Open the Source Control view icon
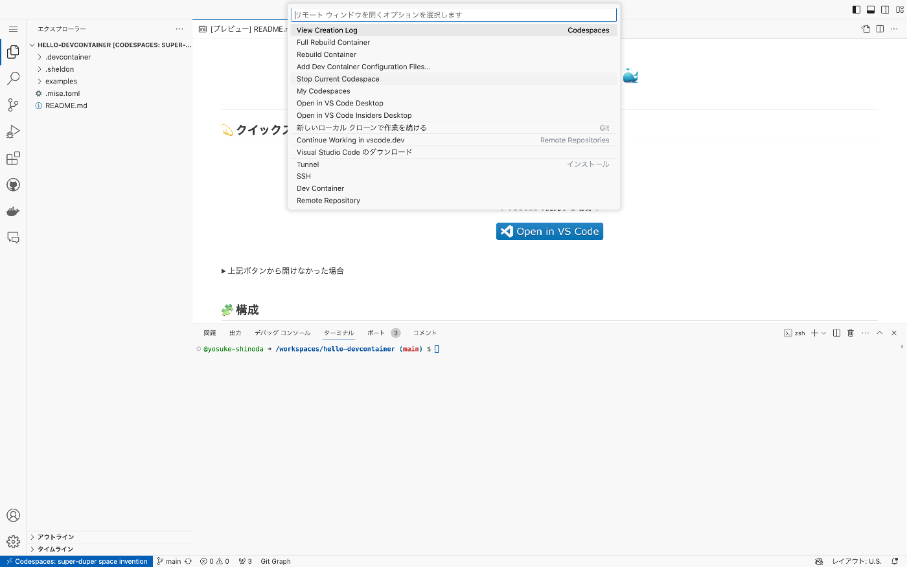The width and height of the screenshot is (907, 567). tap(13, 105)
